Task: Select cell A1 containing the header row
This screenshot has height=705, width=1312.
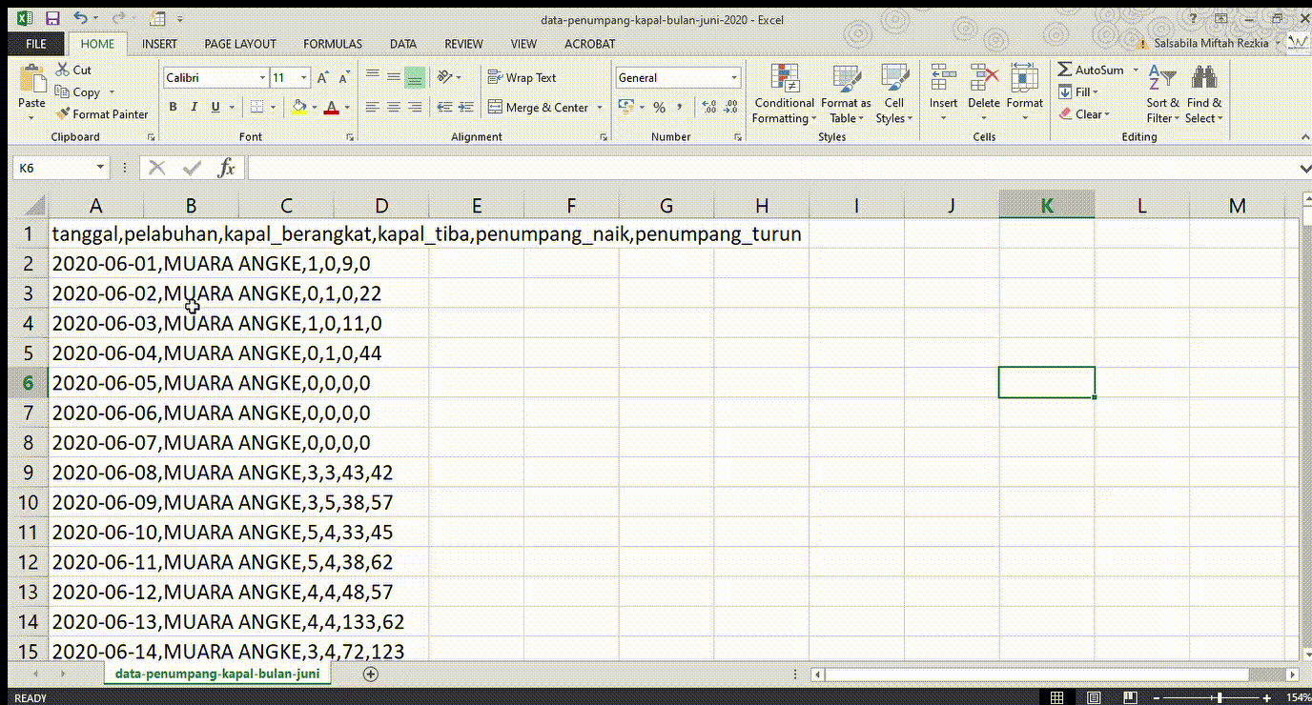Action: [95, 233]
